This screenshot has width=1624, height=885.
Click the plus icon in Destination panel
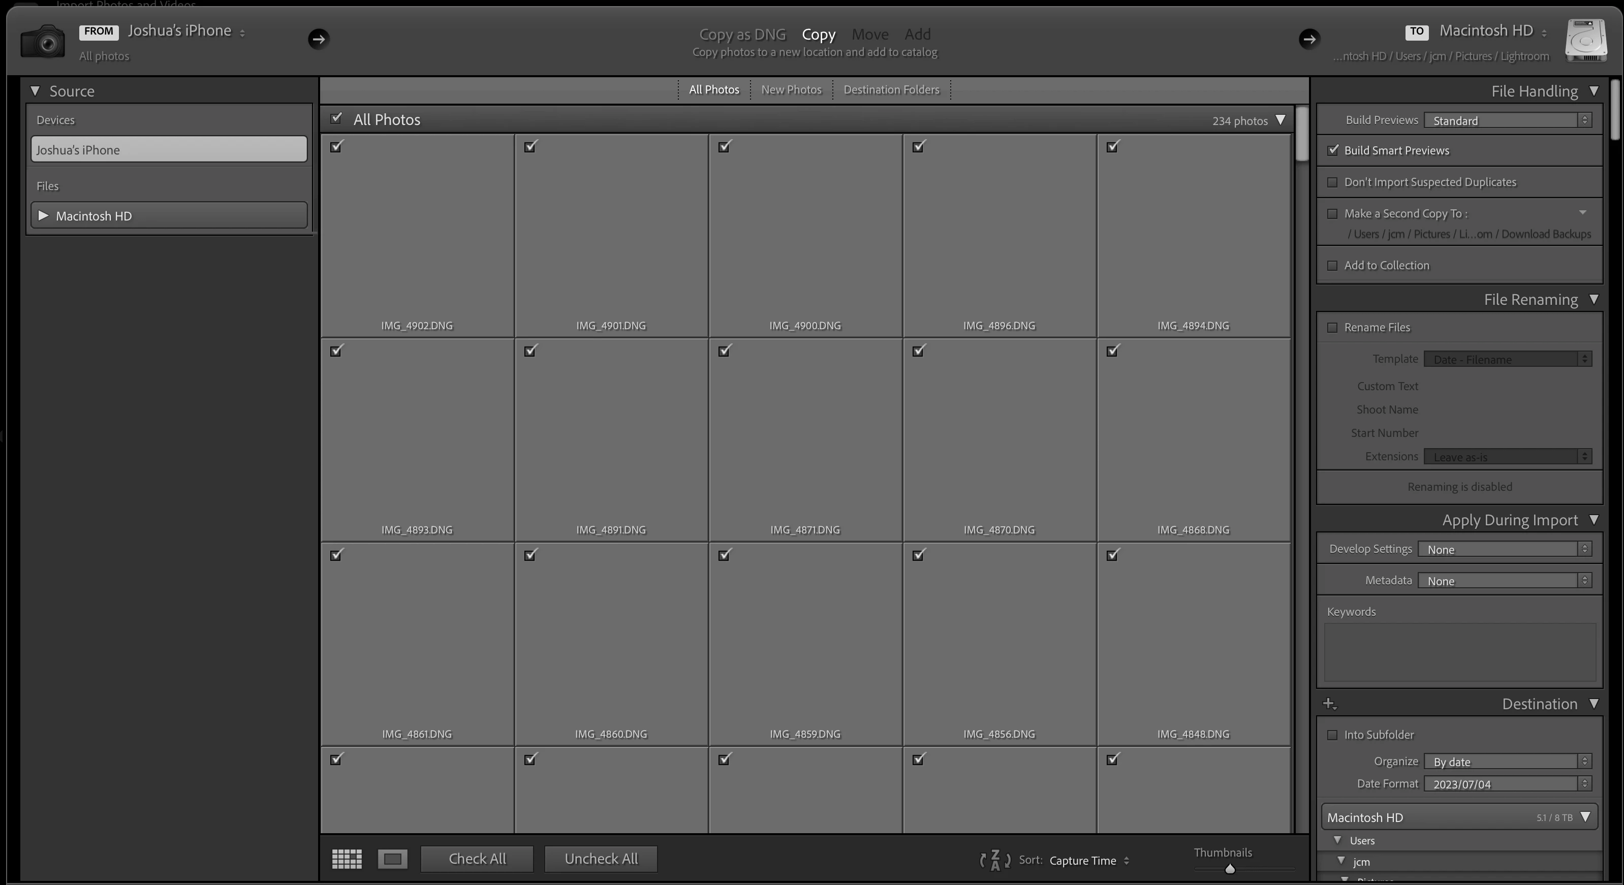pyautogui.click(x=1329, y=704)
